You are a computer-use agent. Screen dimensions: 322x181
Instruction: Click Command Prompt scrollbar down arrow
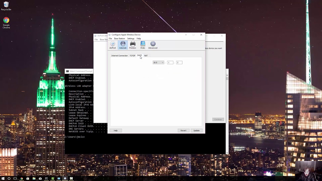pyautogui.click(x=227, y=153)
